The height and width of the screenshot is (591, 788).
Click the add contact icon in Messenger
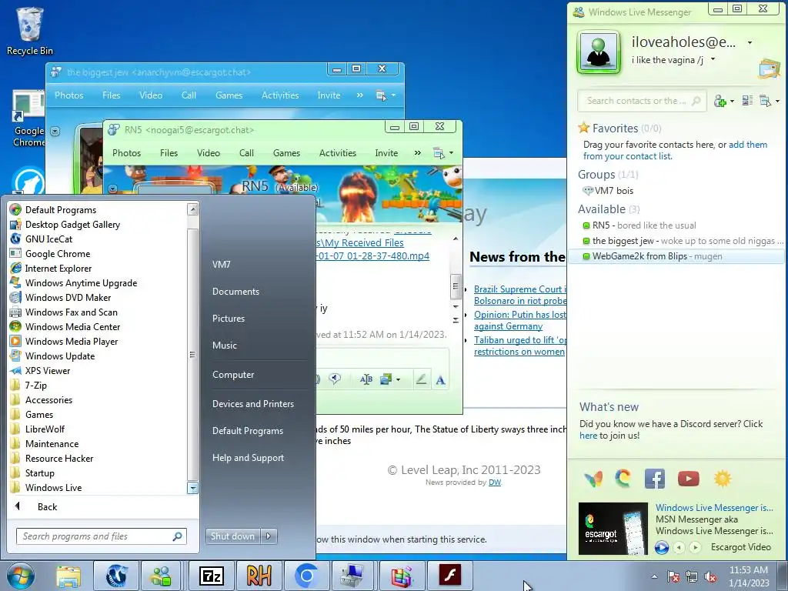720,101
